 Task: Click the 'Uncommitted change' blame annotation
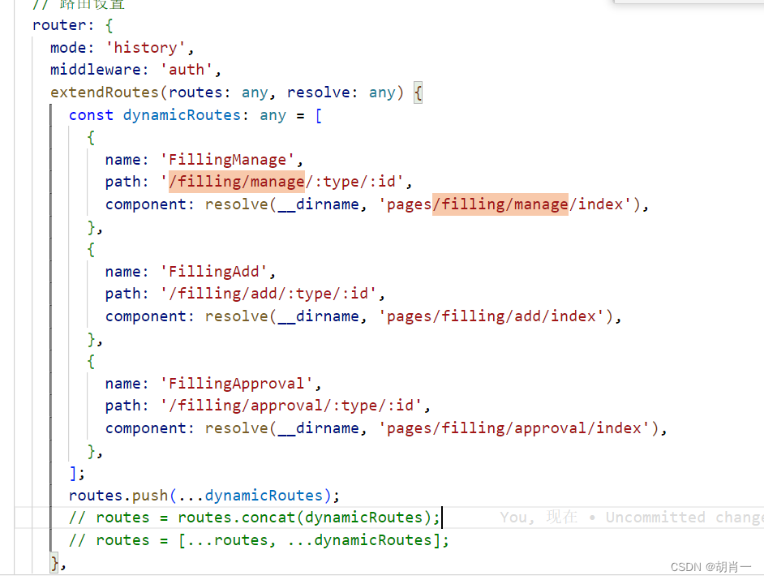685,517
